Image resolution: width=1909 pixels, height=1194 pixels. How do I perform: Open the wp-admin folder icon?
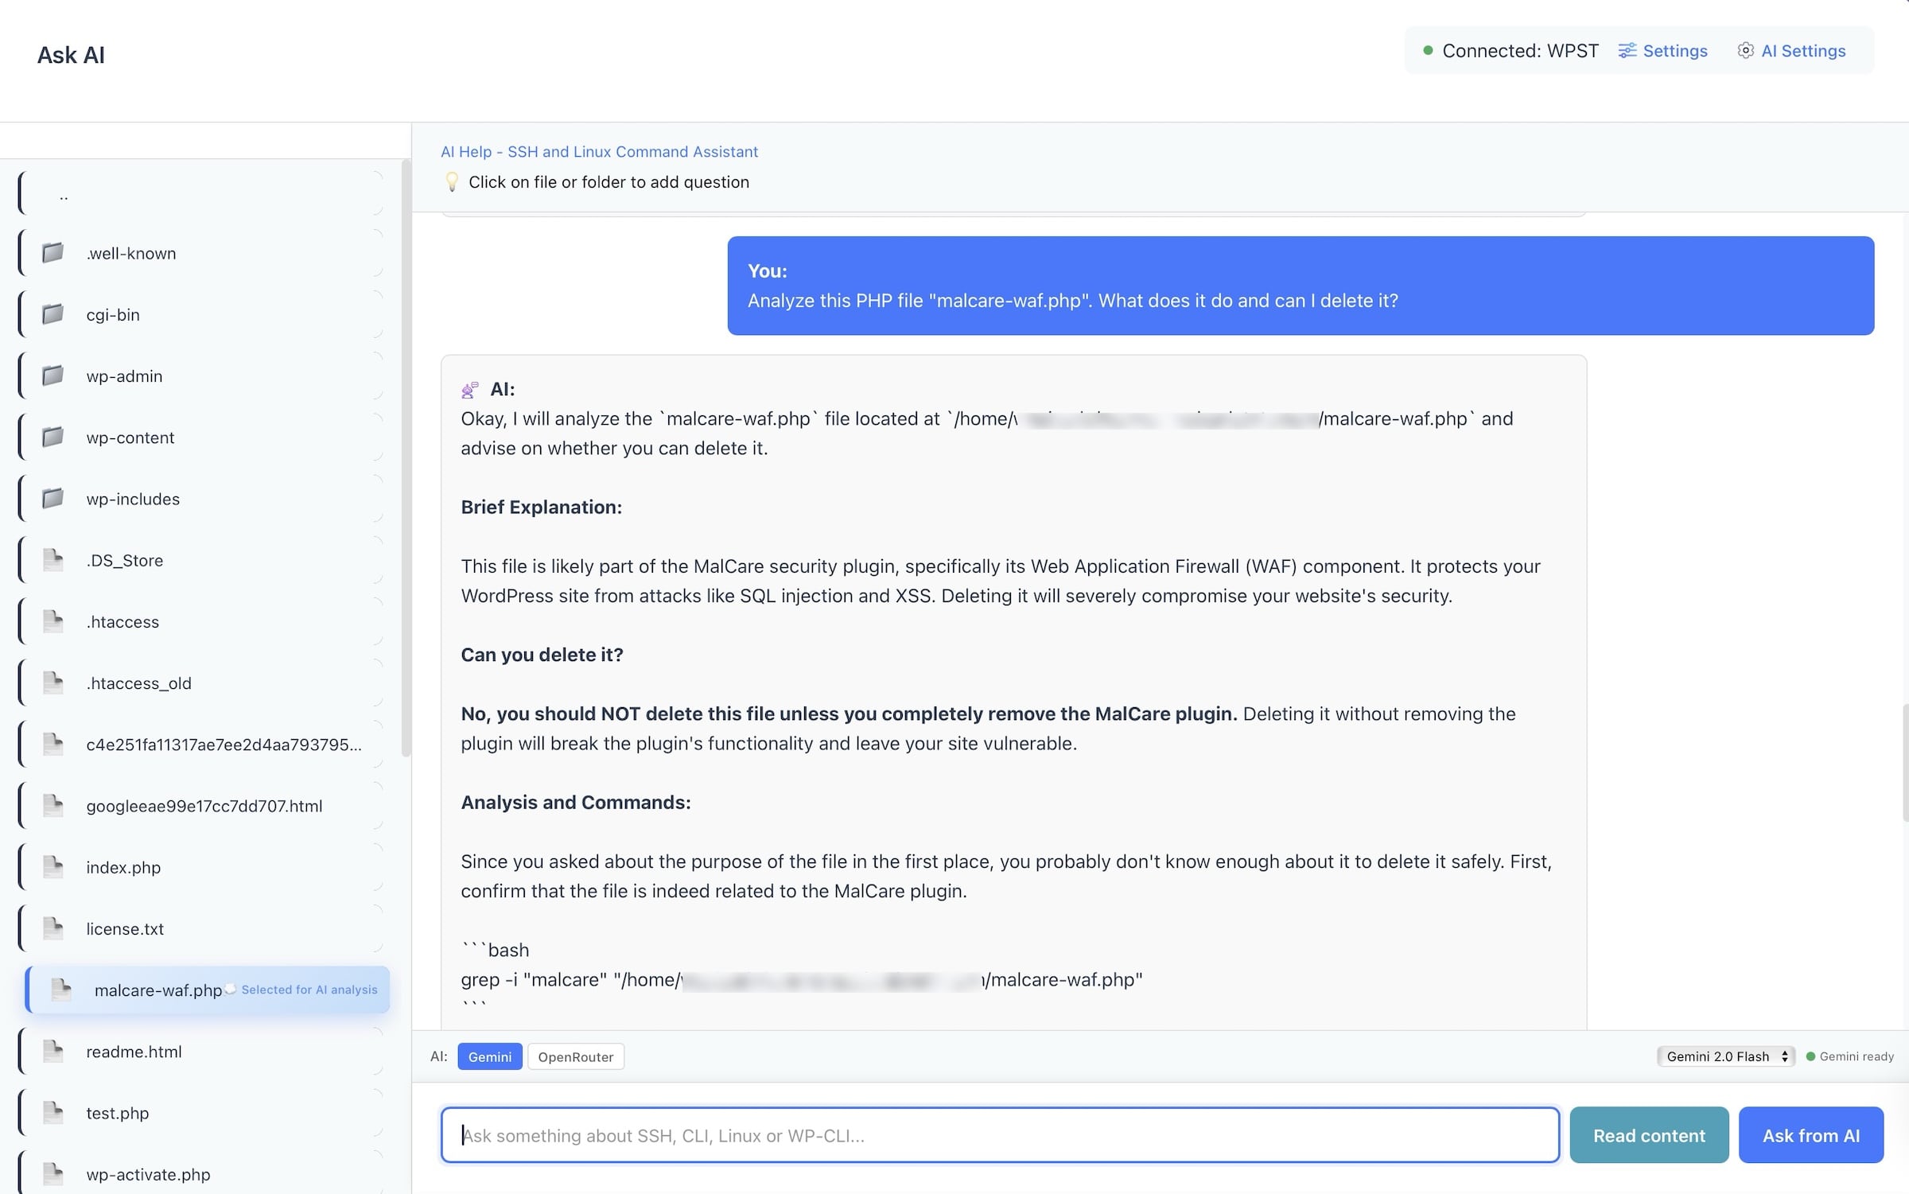(52, 375)
